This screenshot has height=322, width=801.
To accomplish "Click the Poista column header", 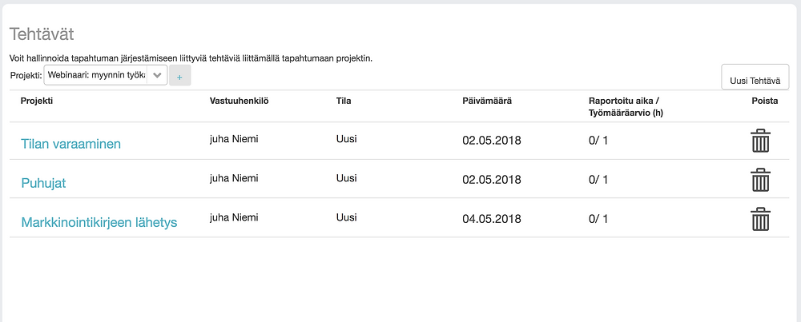I will (765, 101).
